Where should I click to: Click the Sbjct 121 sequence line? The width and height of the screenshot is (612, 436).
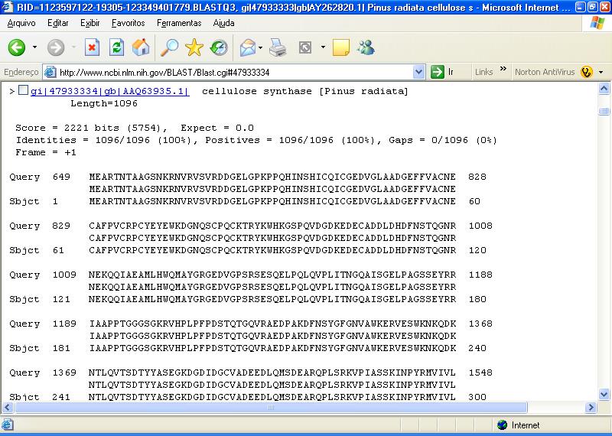click(248, 299)
